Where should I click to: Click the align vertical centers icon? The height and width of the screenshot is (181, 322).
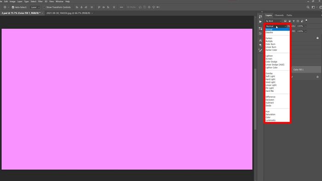click(x=103, y=7)
